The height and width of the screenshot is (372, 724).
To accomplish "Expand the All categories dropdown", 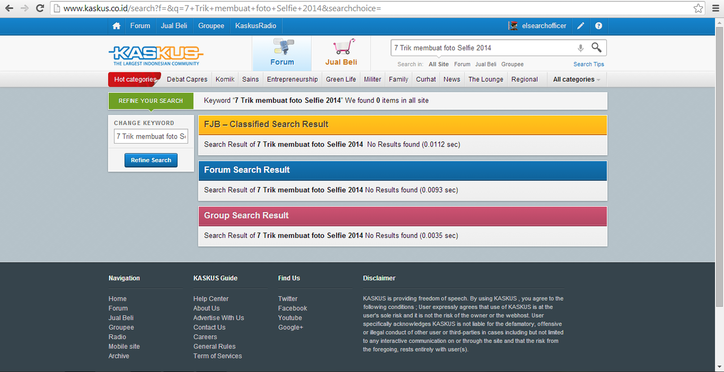I will [576, 80].
